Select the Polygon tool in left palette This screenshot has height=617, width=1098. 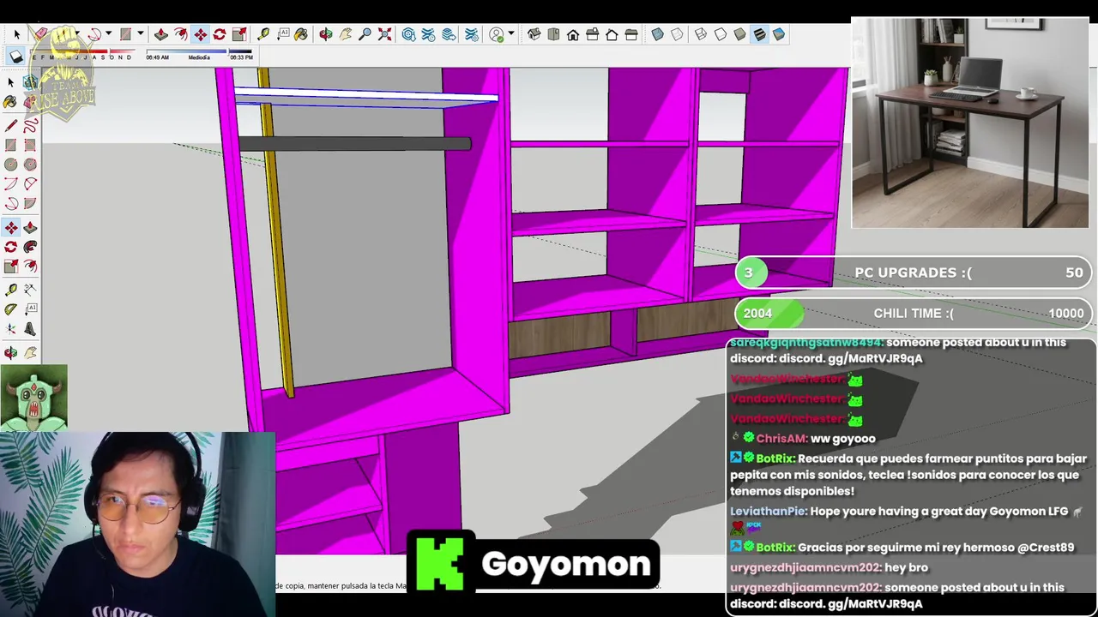click(30, 164)
